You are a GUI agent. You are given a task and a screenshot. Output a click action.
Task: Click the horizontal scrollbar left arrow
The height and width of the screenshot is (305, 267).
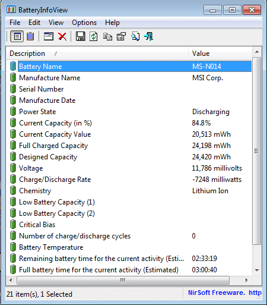[11, 280]
